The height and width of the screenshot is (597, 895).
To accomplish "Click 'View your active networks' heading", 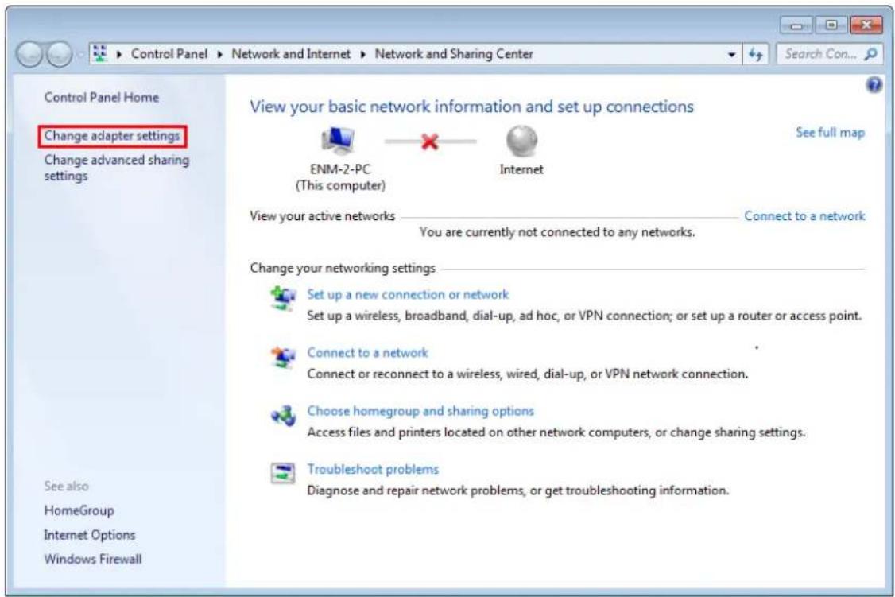I will pos(322,216).
